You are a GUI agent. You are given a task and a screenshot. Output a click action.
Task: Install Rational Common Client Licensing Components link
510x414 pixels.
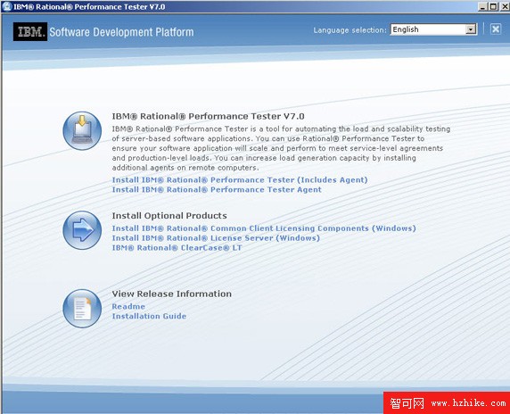[264, 228]
